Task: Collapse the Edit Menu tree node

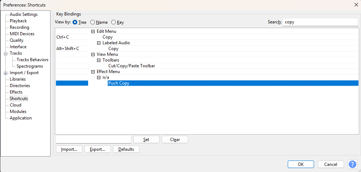Action: [x=93, y=31]
